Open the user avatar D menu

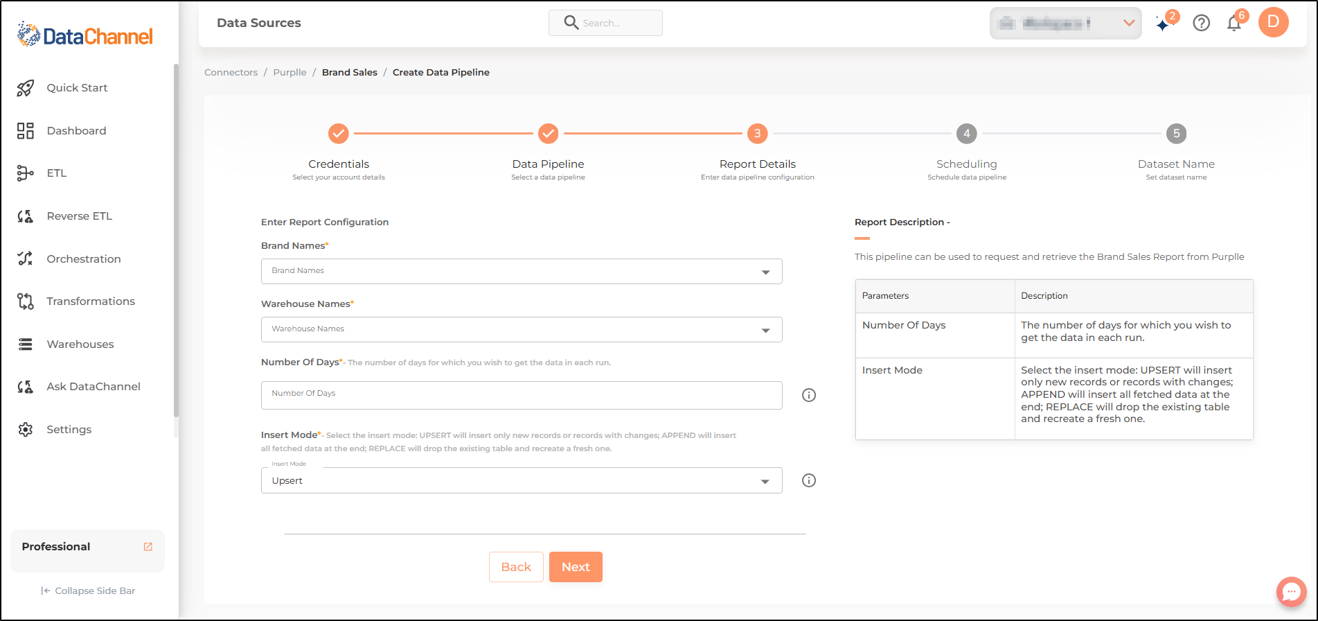point(1273,22)
